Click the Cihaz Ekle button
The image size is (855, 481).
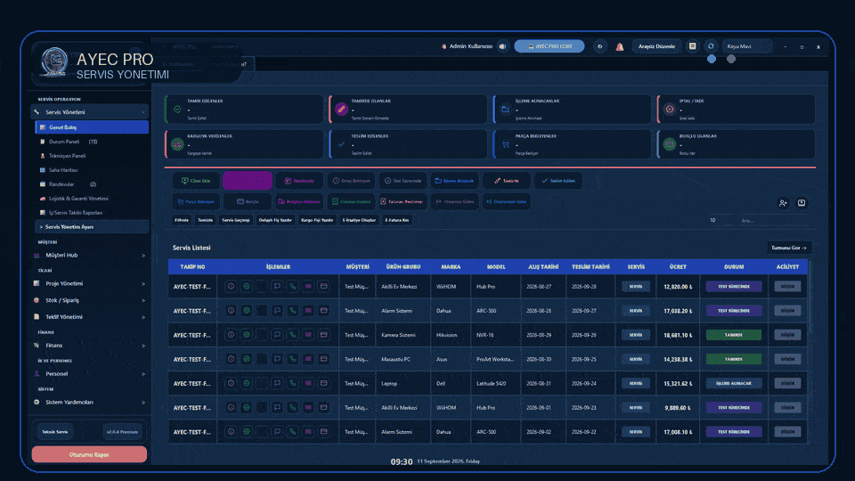[196, 181]
